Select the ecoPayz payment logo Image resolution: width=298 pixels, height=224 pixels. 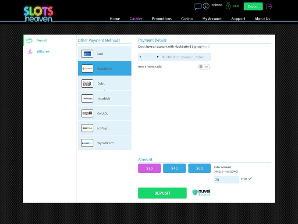coord(87,128)
